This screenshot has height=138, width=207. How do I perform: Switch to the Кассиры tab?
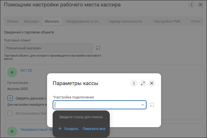click(x=31, y=21)
